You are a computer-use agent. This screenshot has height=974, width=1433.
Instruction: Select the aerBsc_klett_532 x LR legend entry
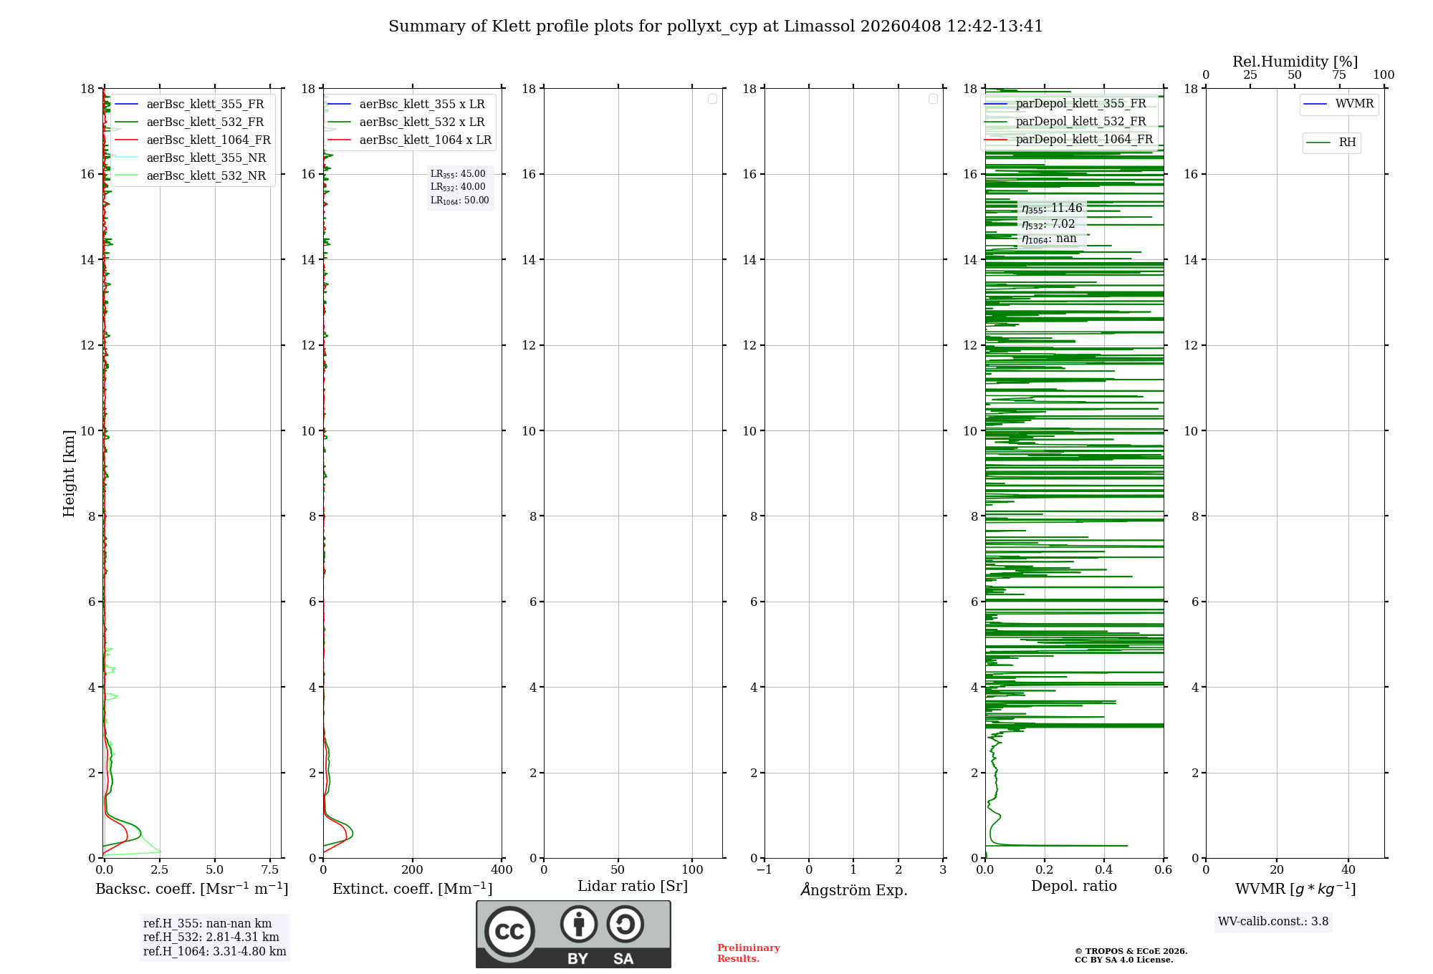point(421,122)
